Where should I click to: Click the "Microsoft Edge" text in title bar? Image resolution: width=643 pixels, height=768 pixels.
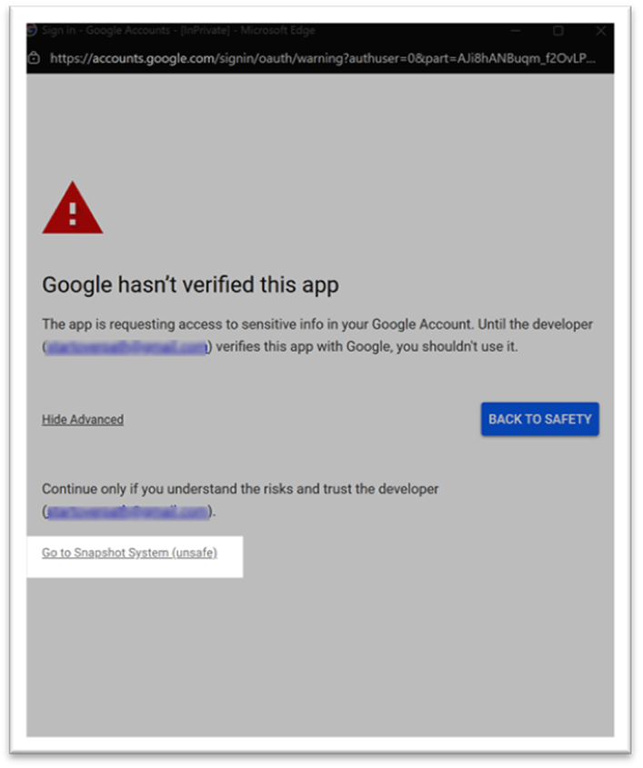[x=277, y=31]
